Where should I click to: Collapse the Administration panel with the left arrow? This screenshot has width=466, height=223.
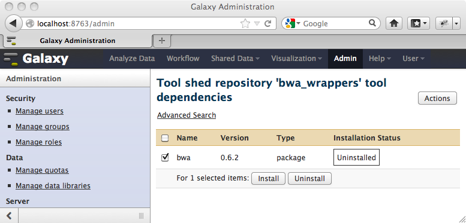(9, 215)
